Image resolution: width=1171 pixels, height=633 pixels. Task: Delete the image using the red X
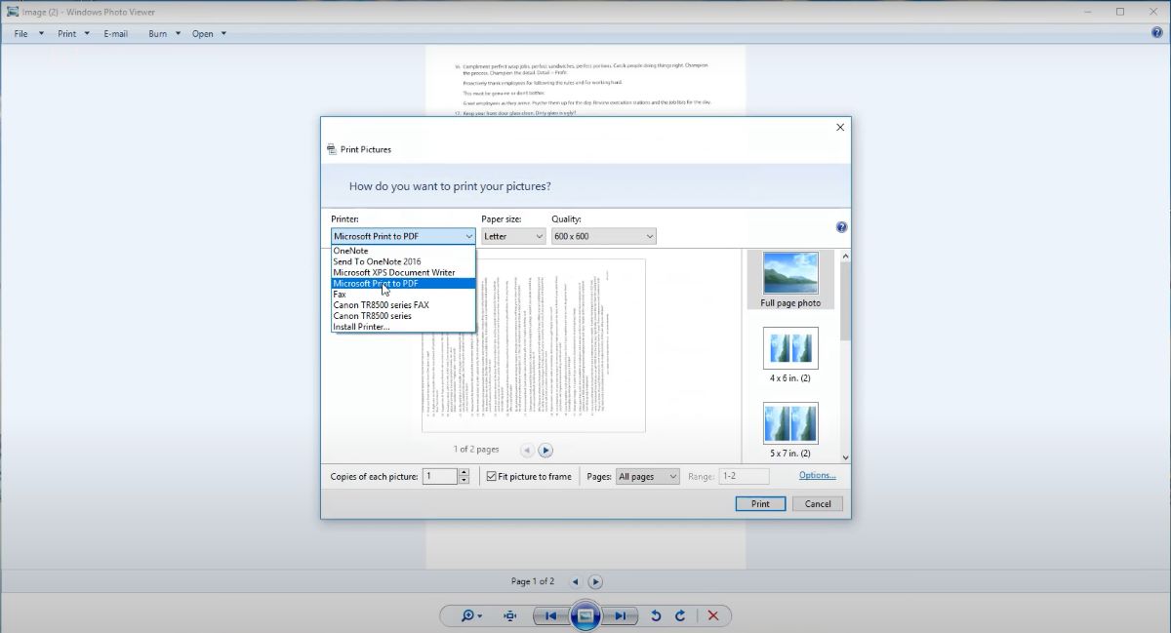tap(711, 615)
